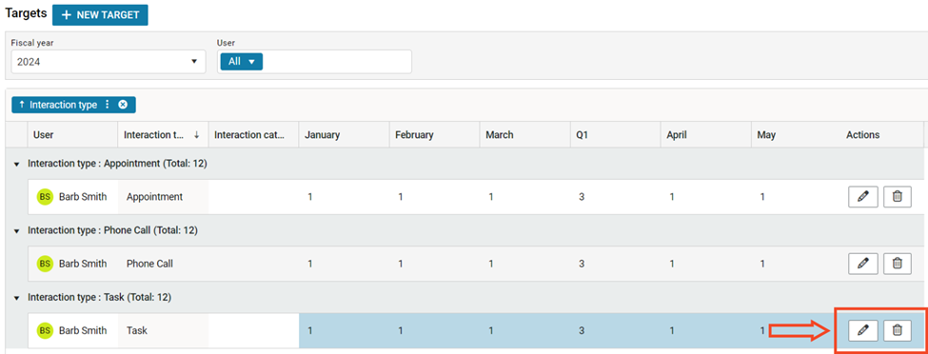The height and width of the screenshot is (354, 928).
Task: Delete the Task target with trash icon
Action: point(898,330)
